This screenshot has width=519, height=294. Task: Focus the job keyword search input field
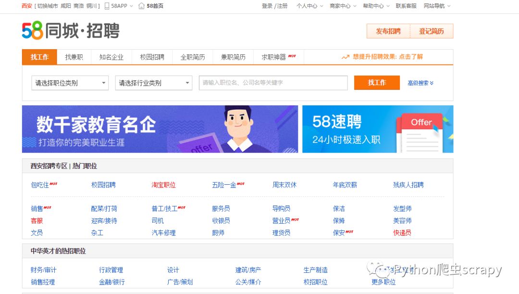[x=273, y=83]
